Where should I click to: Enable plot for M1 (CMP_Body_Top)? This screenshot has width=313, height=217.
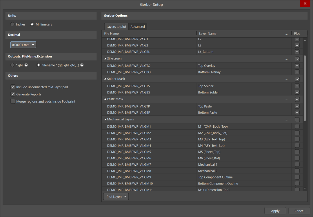297,126
